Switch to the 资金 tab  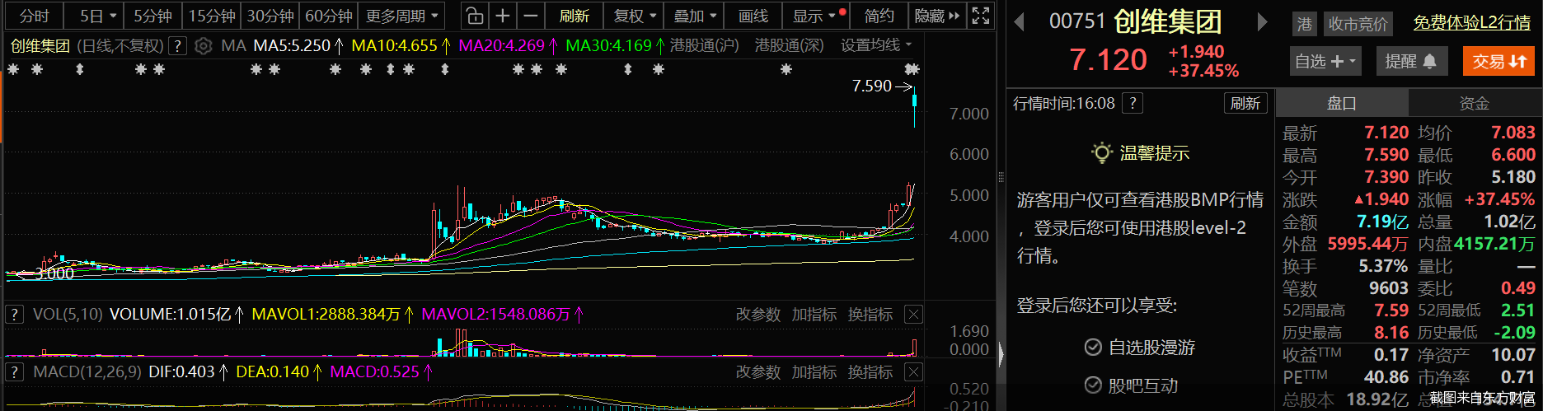click(1474, 103)
